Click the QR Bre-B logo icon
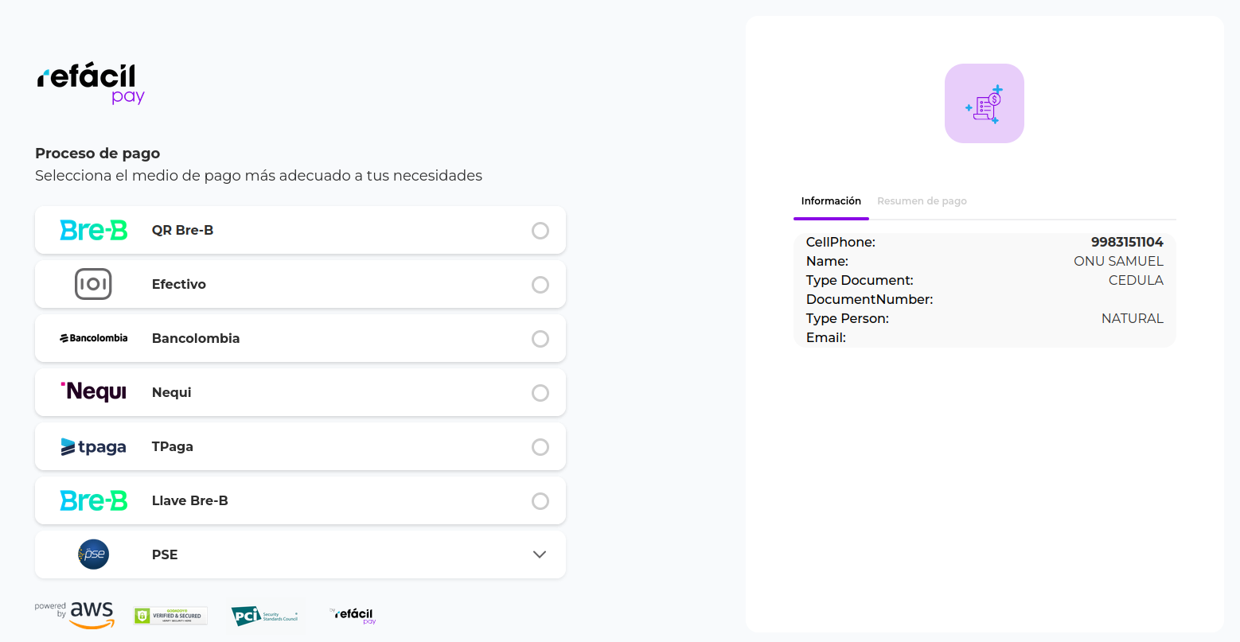This screenshot has height=642, width=1240. 93,230
